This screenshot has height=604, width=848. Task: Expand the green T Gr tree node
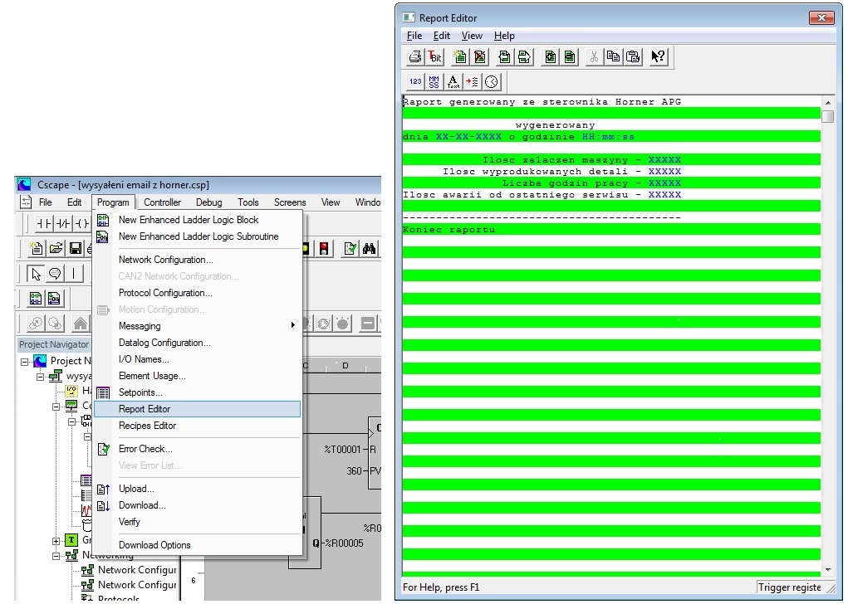[x=56, y=540]
